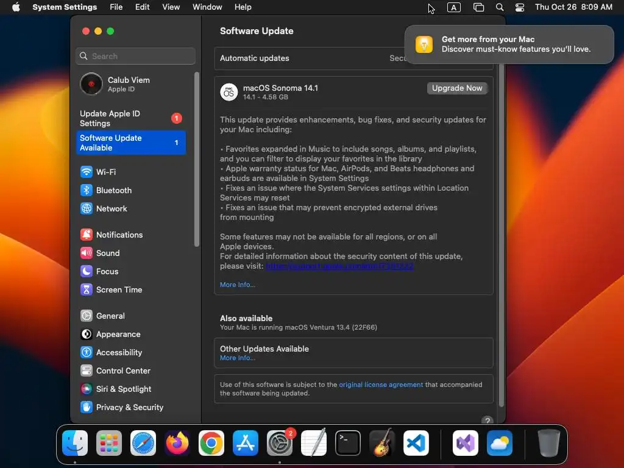Image resolution: width=624 pixels, height=468 pixels.
Task: Click Stage Manager icon in menu bar
Action: coord(478,7)
